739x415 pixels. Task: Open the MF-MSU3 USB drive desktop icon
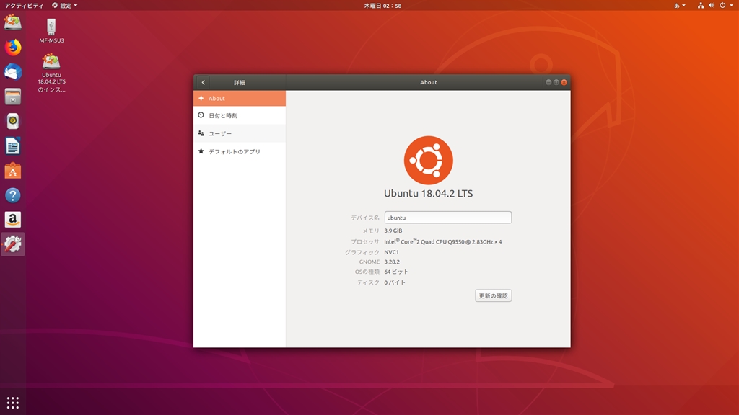pyautogui.click(x=51, y=31)
